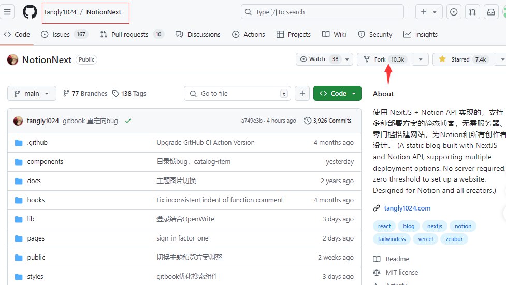Switch to the Issues tab

(x=64, y=34)
